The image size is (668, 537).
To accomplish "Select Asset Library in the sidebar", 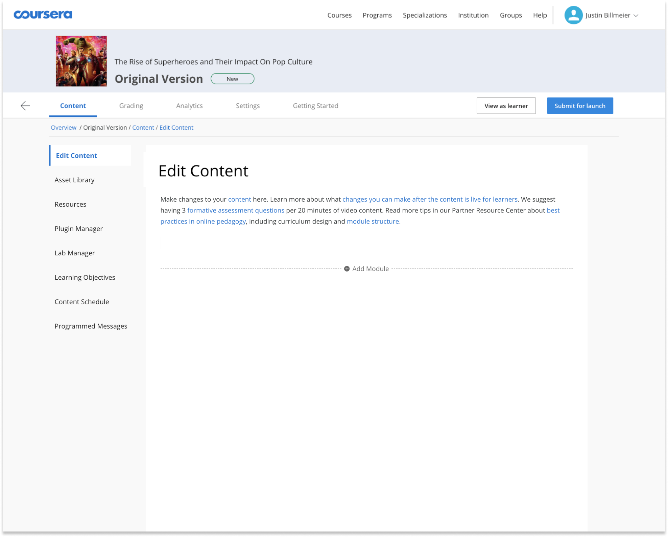I will pyautogui.click(x=74, y=180).
